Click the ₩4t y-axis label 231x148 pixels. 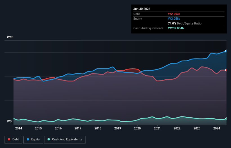pyautogui.click(x=10, y=37)
